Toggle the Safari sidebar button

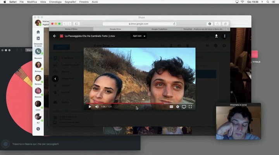(76, 24)
